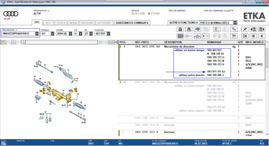Jump to first record double-bar arrow

pyautogui.click(x=245, y=36)
